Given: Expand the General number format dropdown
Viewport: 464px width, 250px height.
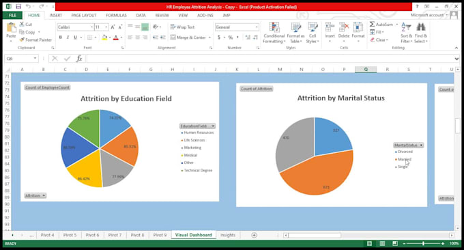Looking at the screenshot, I should point(257,27).
